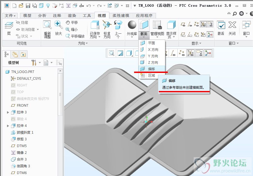
Task: Toggle point display in ribbon 显示 group
Action: 196,24
